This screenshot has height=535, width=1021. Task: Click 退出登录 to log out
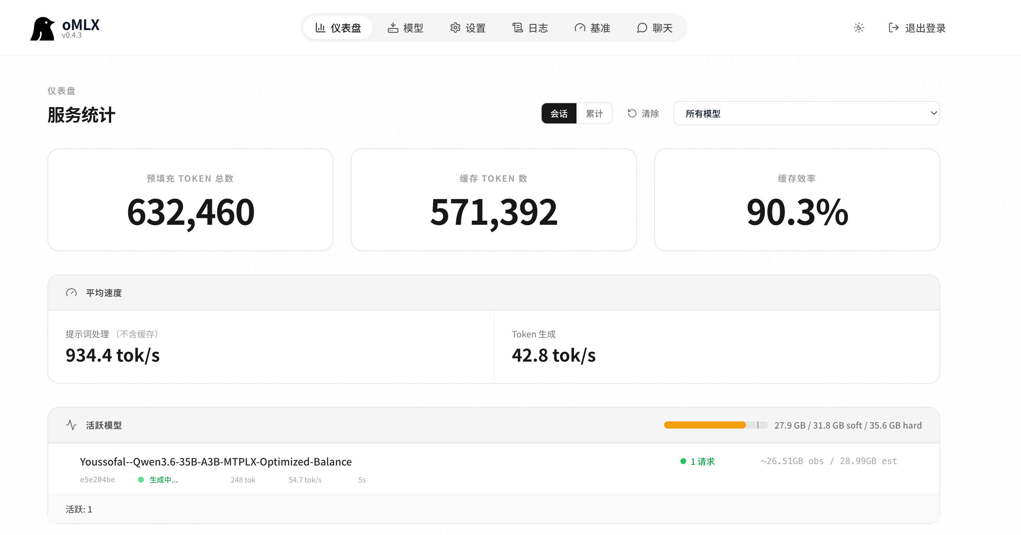[x=917, y=28]
